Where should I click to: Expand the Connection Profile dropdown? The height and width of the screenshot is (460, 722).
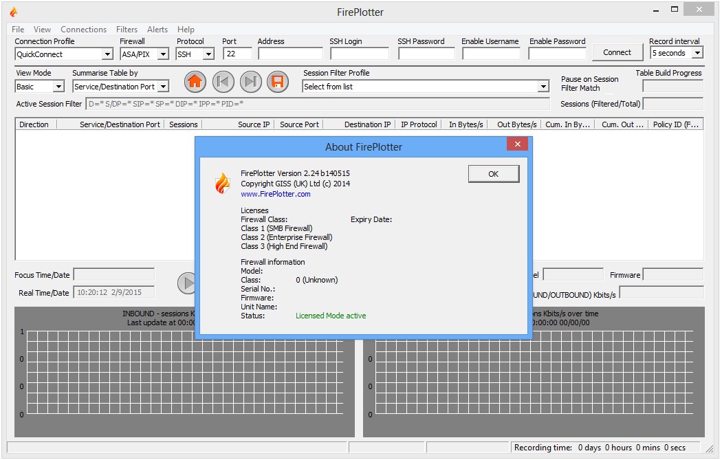[107, 54]
